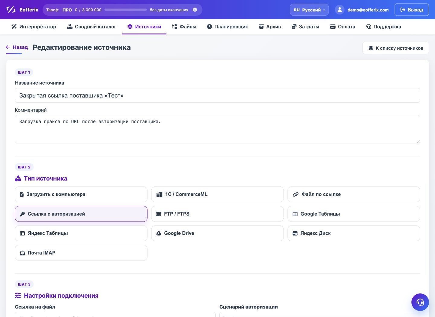Click the Архив box icon
The image size is (435, 317).
261,27
